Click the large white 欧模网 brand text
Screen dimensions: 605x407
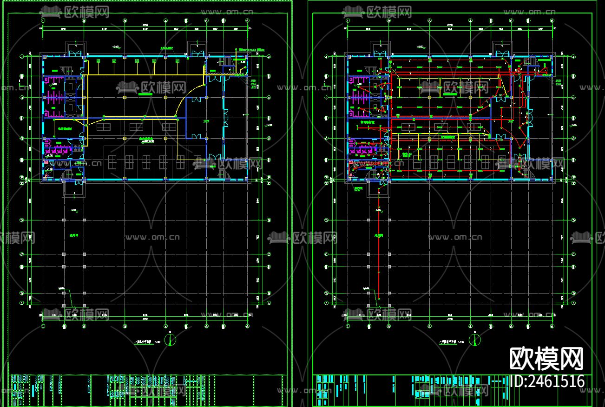(x=546, y=359)
